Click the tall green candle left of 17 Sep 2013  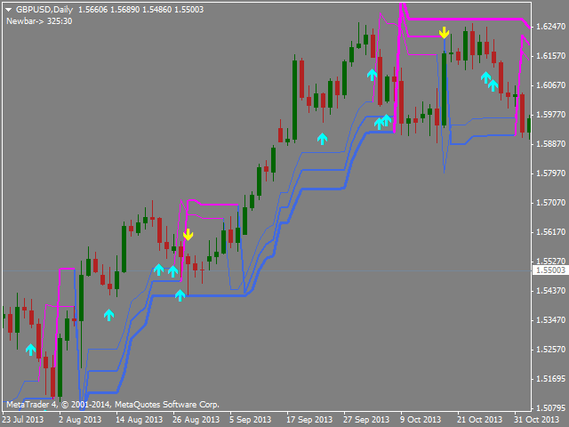click(x=294, y=100)
